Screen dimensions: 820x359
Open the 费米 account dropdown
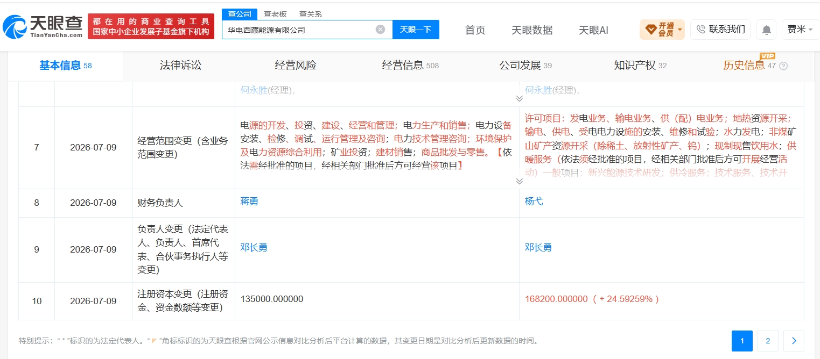tap(801, 30)
